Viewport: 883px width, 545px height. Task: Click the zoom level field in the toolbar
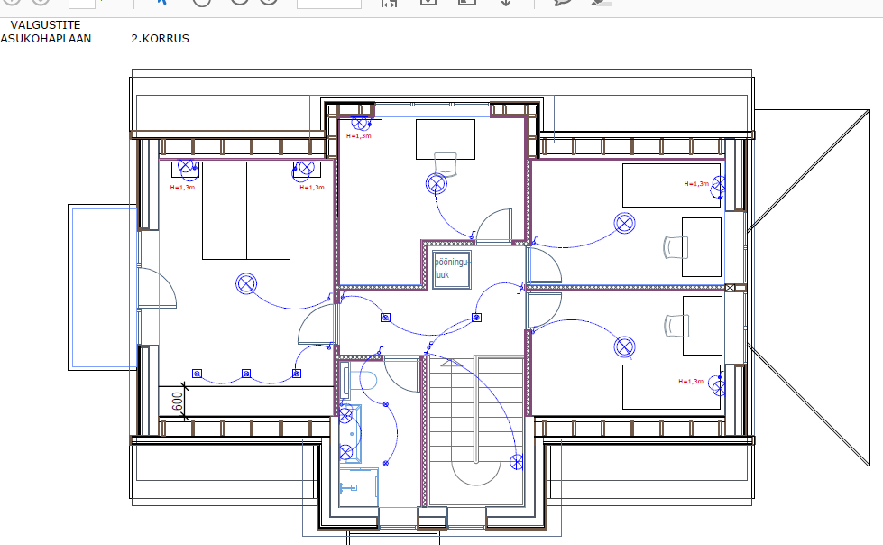(327, 3)
